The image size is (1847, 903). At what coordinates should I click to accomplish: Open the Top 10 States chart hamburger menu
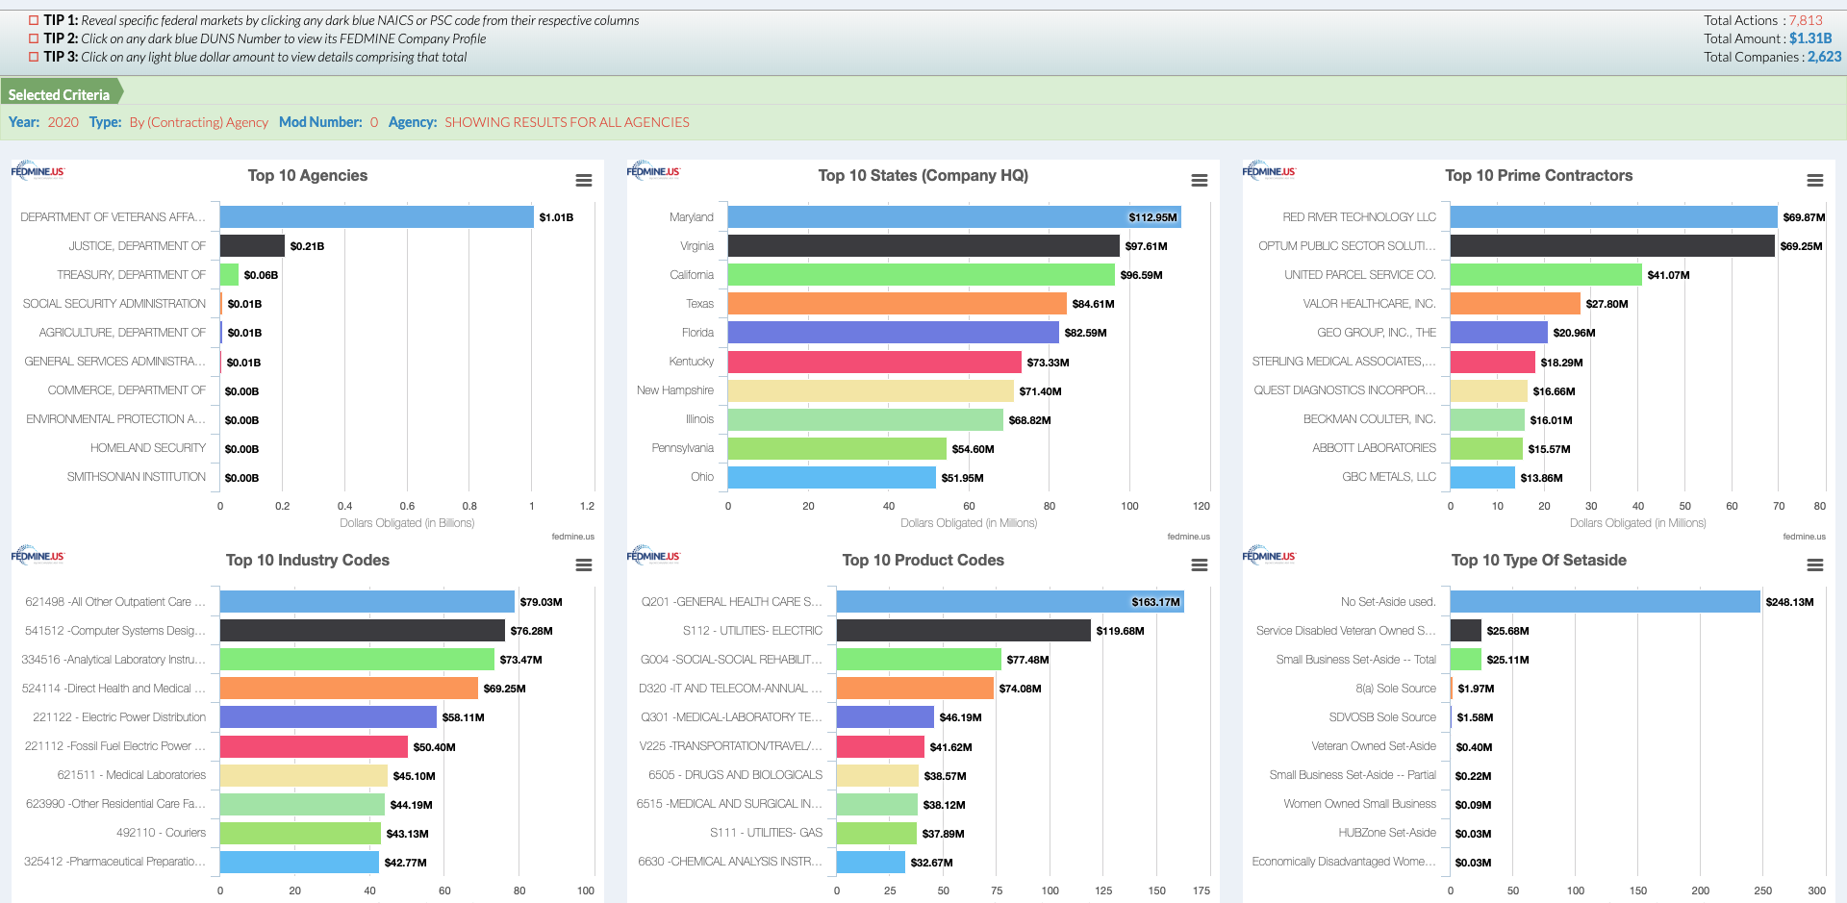coord(1200,181)
